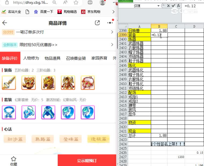View the second blue ring set item
Screen dimensions: 204x166
coord(88,112)
